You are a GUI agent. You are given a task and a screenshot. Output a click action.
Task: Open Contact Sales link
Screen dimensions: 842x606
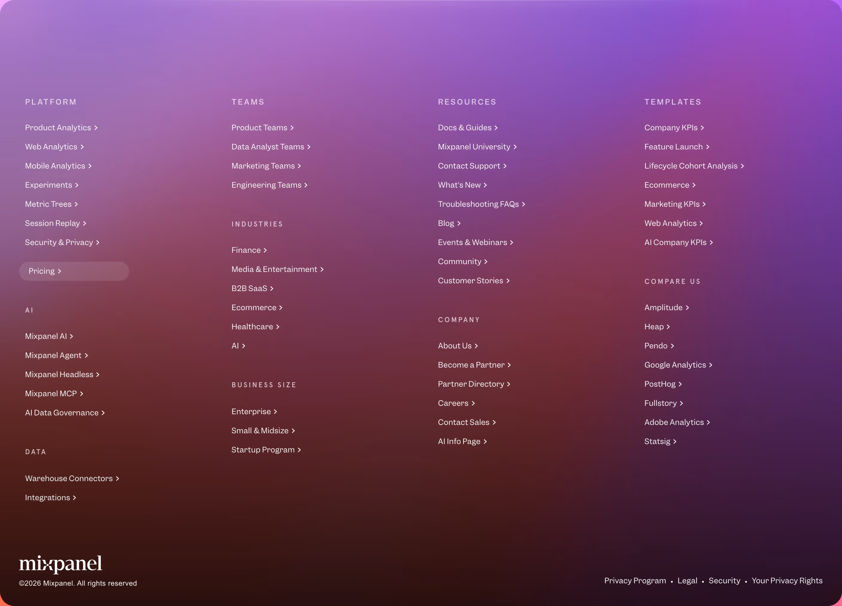[467, 422]
